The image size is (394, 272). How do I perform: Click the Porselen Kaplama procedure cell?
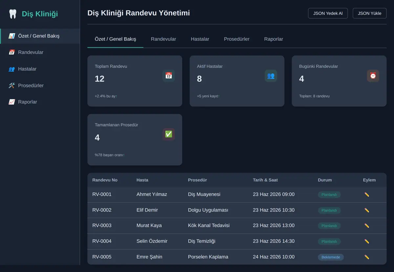[x=208, y=257]
